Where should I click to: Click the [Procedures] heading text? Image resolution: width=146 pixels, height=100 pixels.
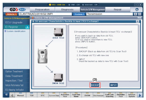[81, 47]
